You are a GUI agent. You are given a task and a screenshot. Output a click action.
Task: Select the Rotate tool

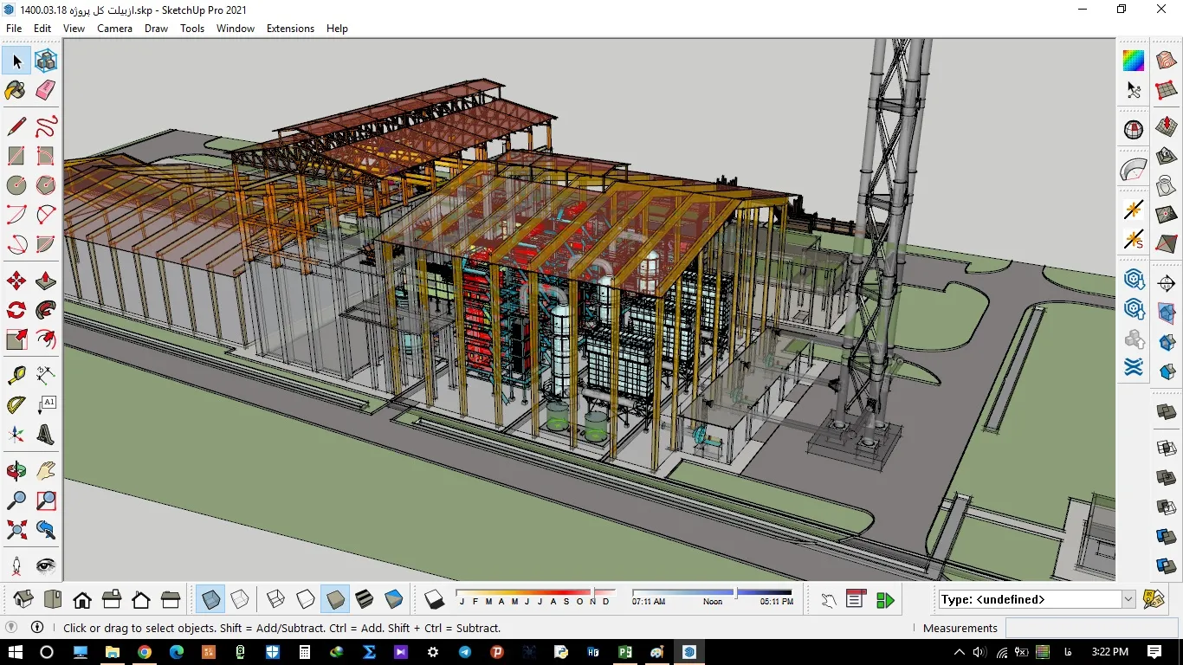(16, 310)
